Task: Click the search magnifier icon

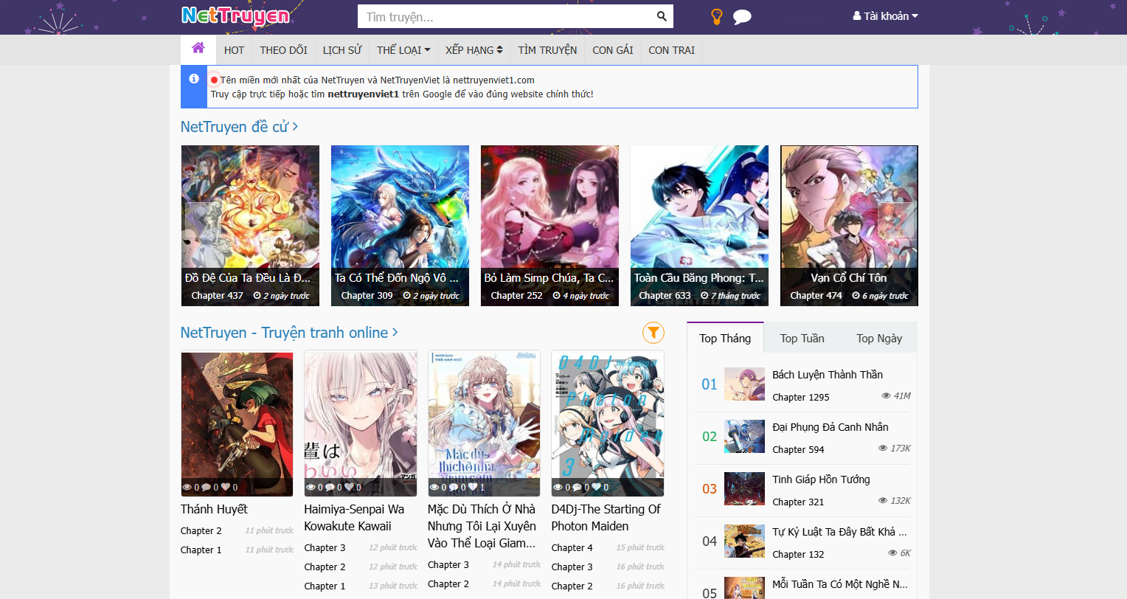Action: coord(662,16)
